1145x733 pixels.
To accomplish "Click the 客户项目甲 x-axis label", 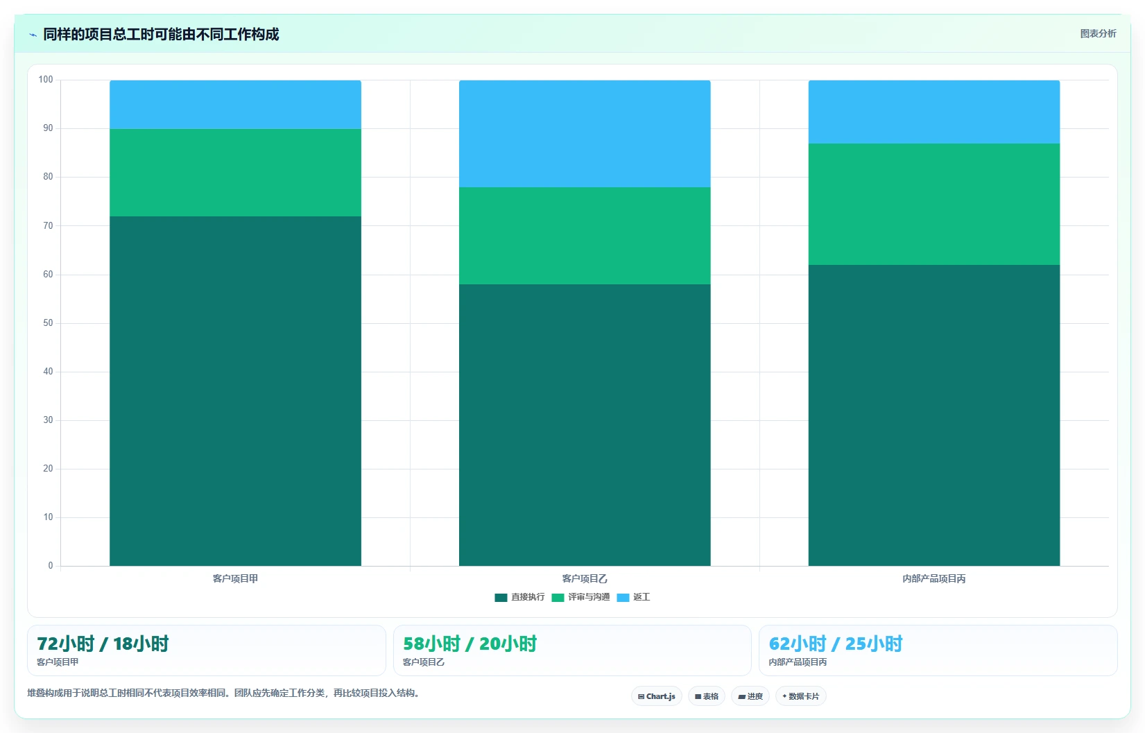I will pyautogui.click(x=235, y=578).
